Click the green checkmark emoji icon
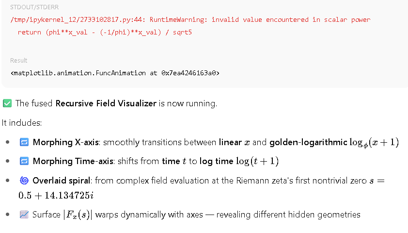The height and width of the screenshot is (233, 408). (x=7, y=103)
